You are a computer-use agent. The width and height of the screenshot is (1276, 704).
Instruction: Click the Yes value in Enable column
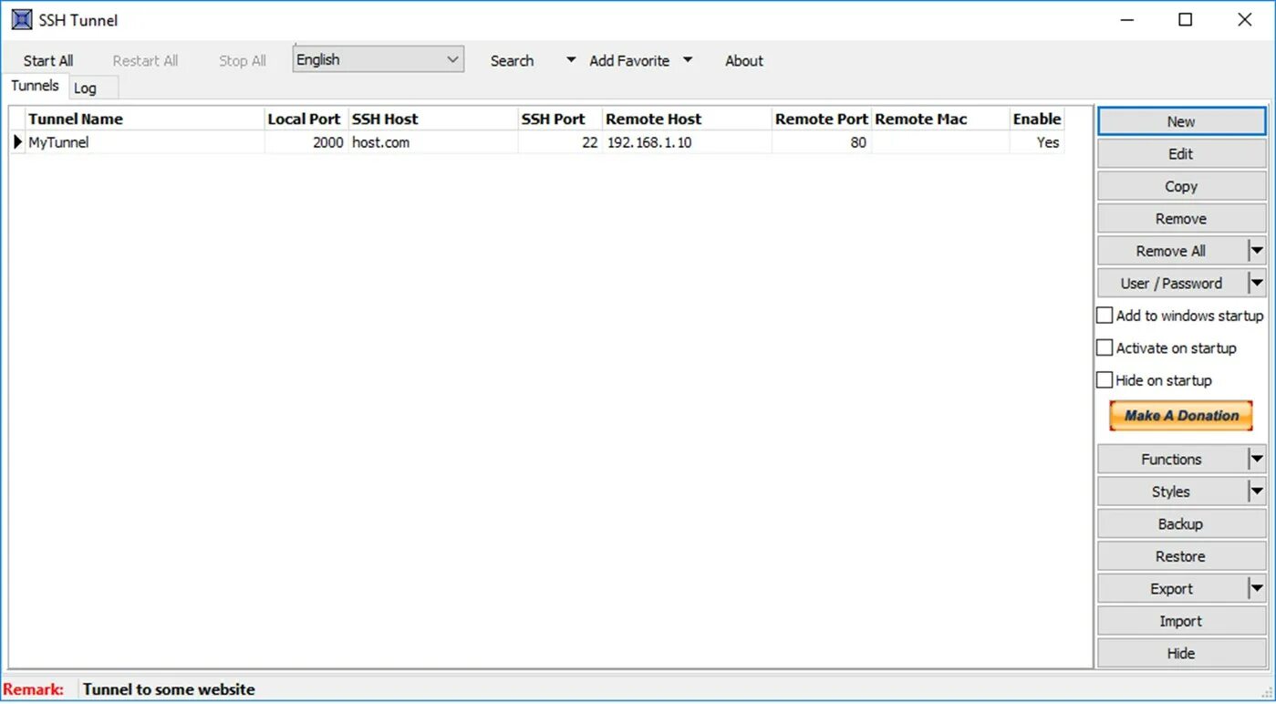click(x=1038, y=142)
